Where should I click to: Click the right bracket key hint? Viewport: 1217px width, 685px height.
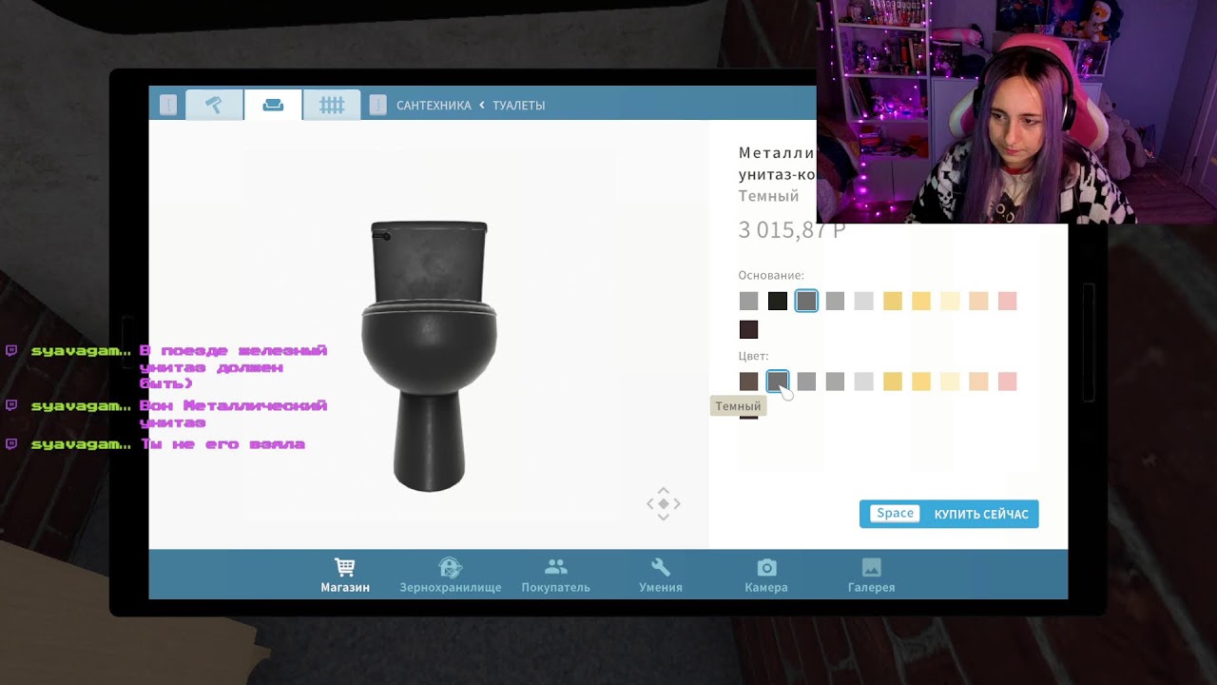tap(377, 105)
